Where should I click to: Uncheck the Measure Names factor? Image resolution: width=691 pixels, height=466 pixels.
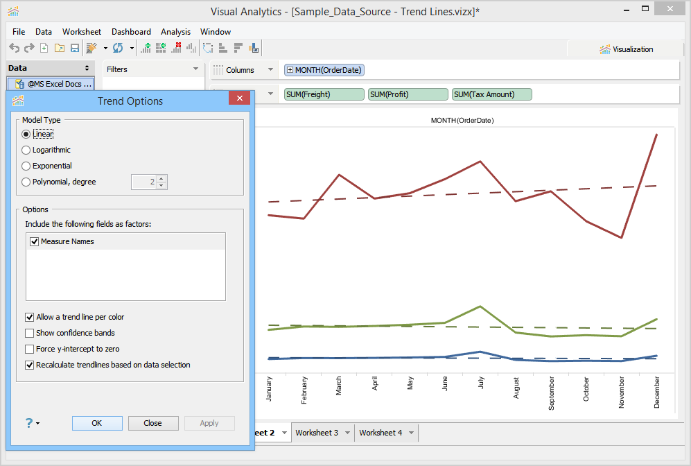pyautogui.click(x=35, y=241)
